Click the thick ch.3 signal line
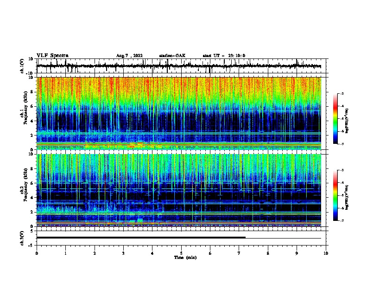 coord(141,238)
